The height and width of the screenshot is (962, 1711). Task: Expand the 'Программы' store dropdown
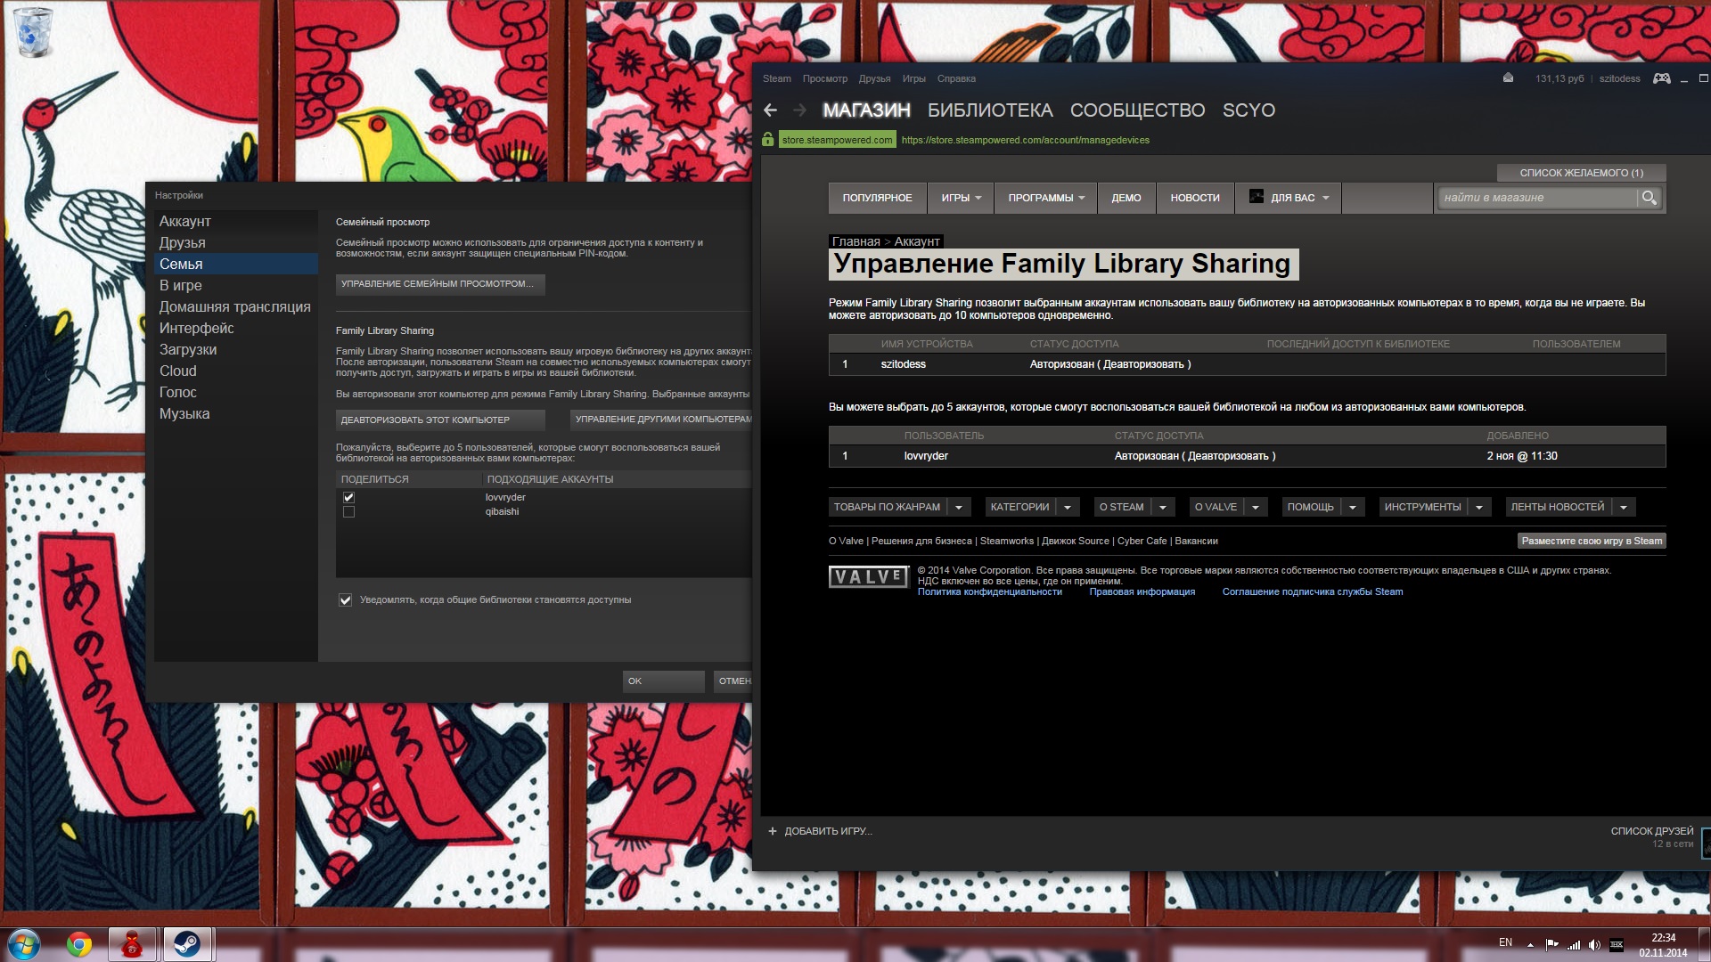coord(1046,198)
